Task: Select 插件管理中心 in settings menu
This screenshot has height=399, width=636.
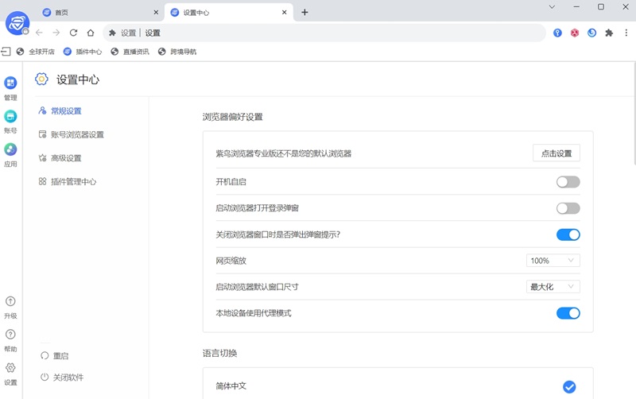Action: pyautogui.click(x=68, y=182)
